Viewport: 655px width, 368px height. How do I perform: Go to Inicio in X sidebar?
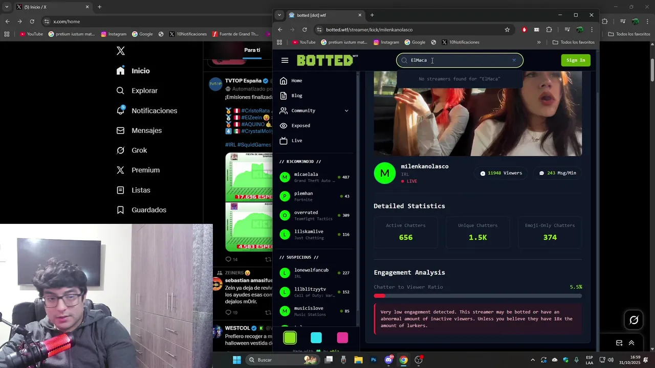click(133, 71)
